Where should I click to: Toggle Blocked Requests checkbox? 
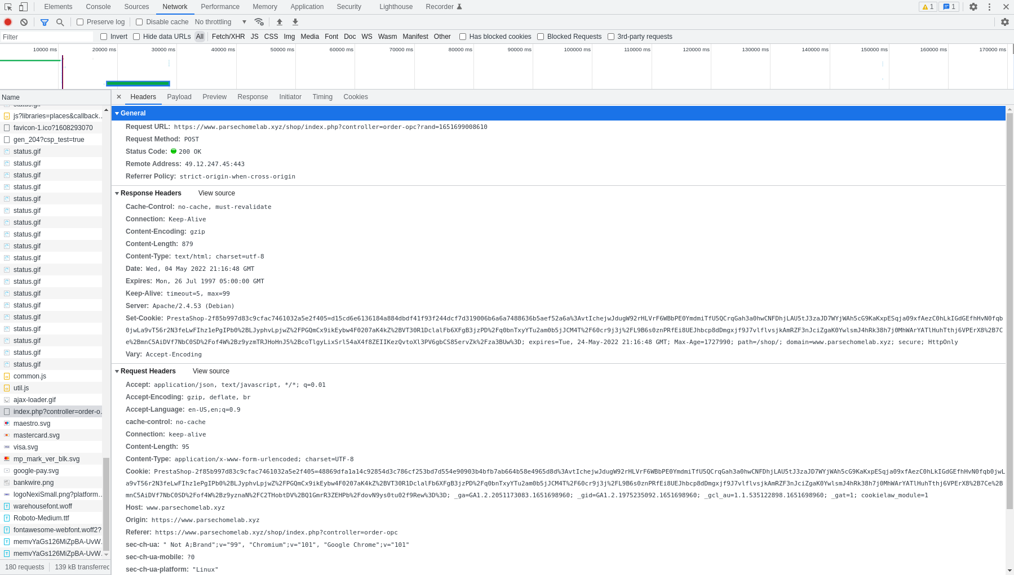tap(541, 37)
